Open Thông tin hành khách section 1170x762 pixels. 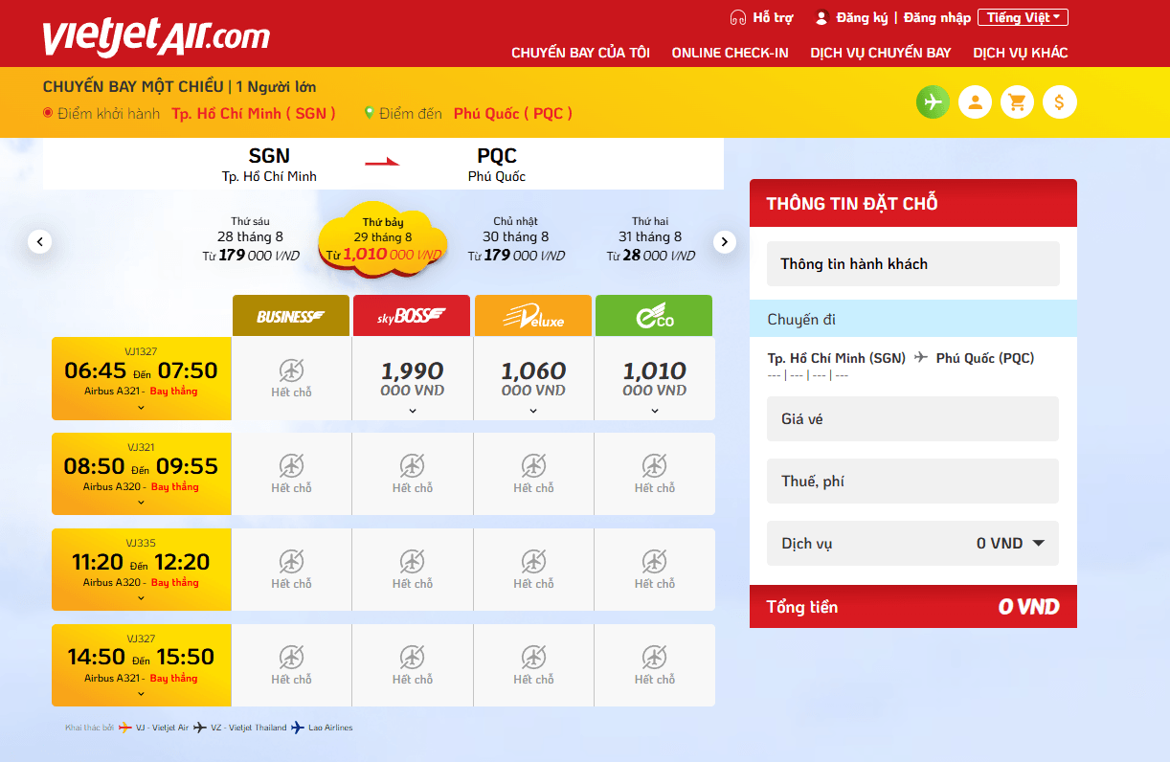(x=912, y=263)
